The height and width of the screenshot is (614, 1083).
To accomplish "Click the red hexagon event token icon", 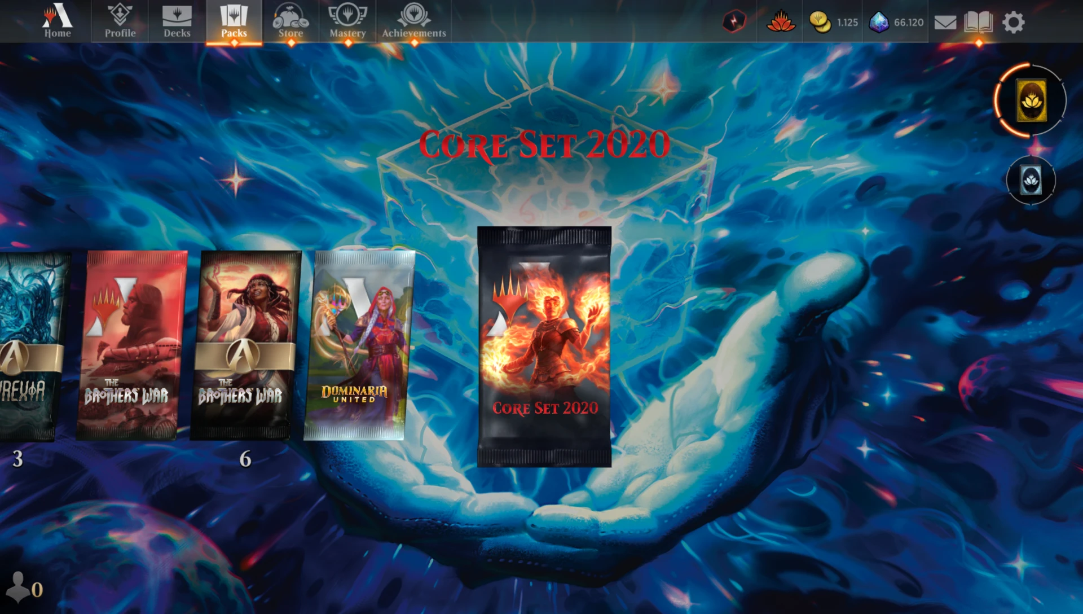I will pyautogui.click(x=734, y=22).
